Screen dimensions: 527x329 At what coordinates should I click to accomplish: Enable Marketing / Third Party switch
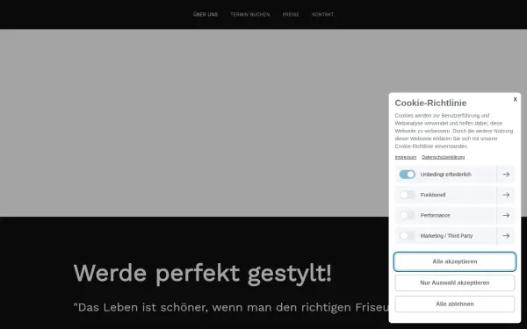tap(408, 236)
